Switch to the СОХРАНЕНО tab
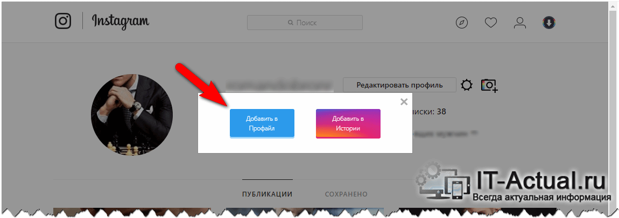Viewport: 619px width, 218px height. (346, 194)
